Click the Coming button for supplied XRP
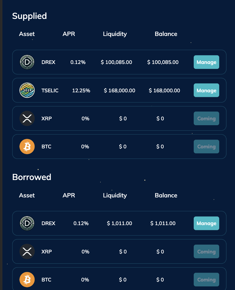The width and height of the screenshot is (235, 290). pyautogui.click(x=206, y=118)
